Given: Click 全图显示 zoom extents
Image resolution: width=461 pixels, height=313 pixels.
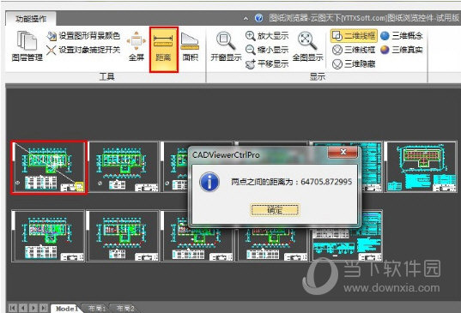Looking at the screenshot, I should point(308,46).
